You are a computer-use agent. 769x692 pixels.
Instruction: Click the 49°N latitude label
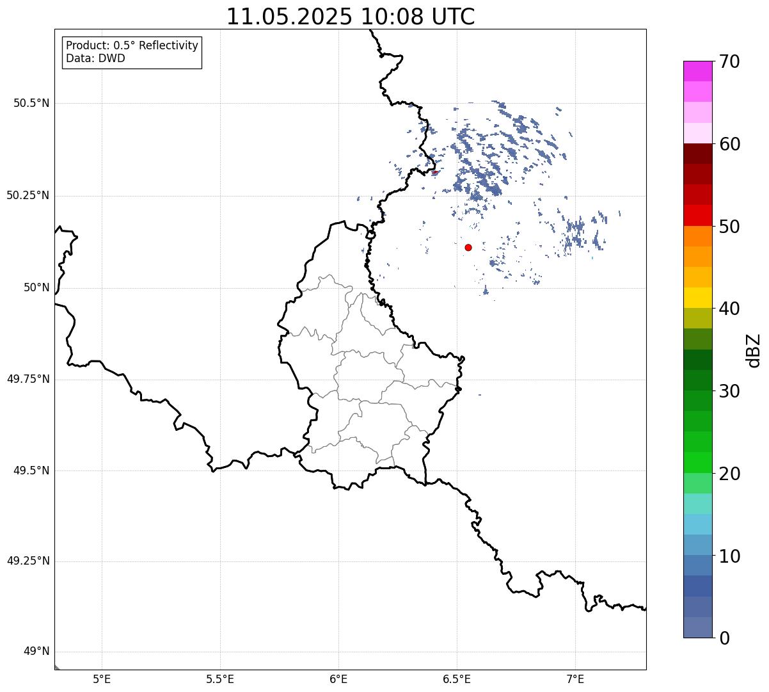[x=36, y=652]
